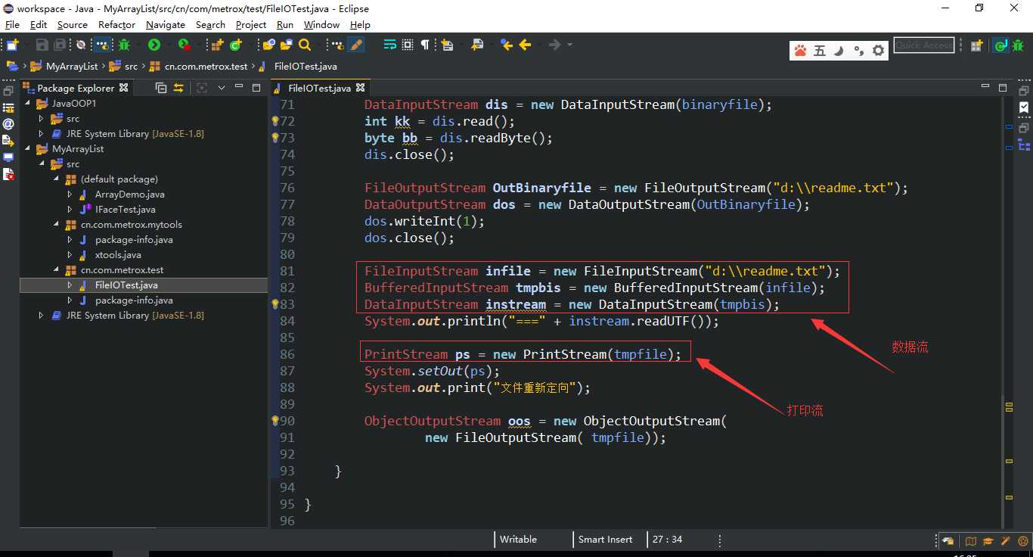Click the green Debug bug icon
Screen dimensions: 1033x557
124,45
